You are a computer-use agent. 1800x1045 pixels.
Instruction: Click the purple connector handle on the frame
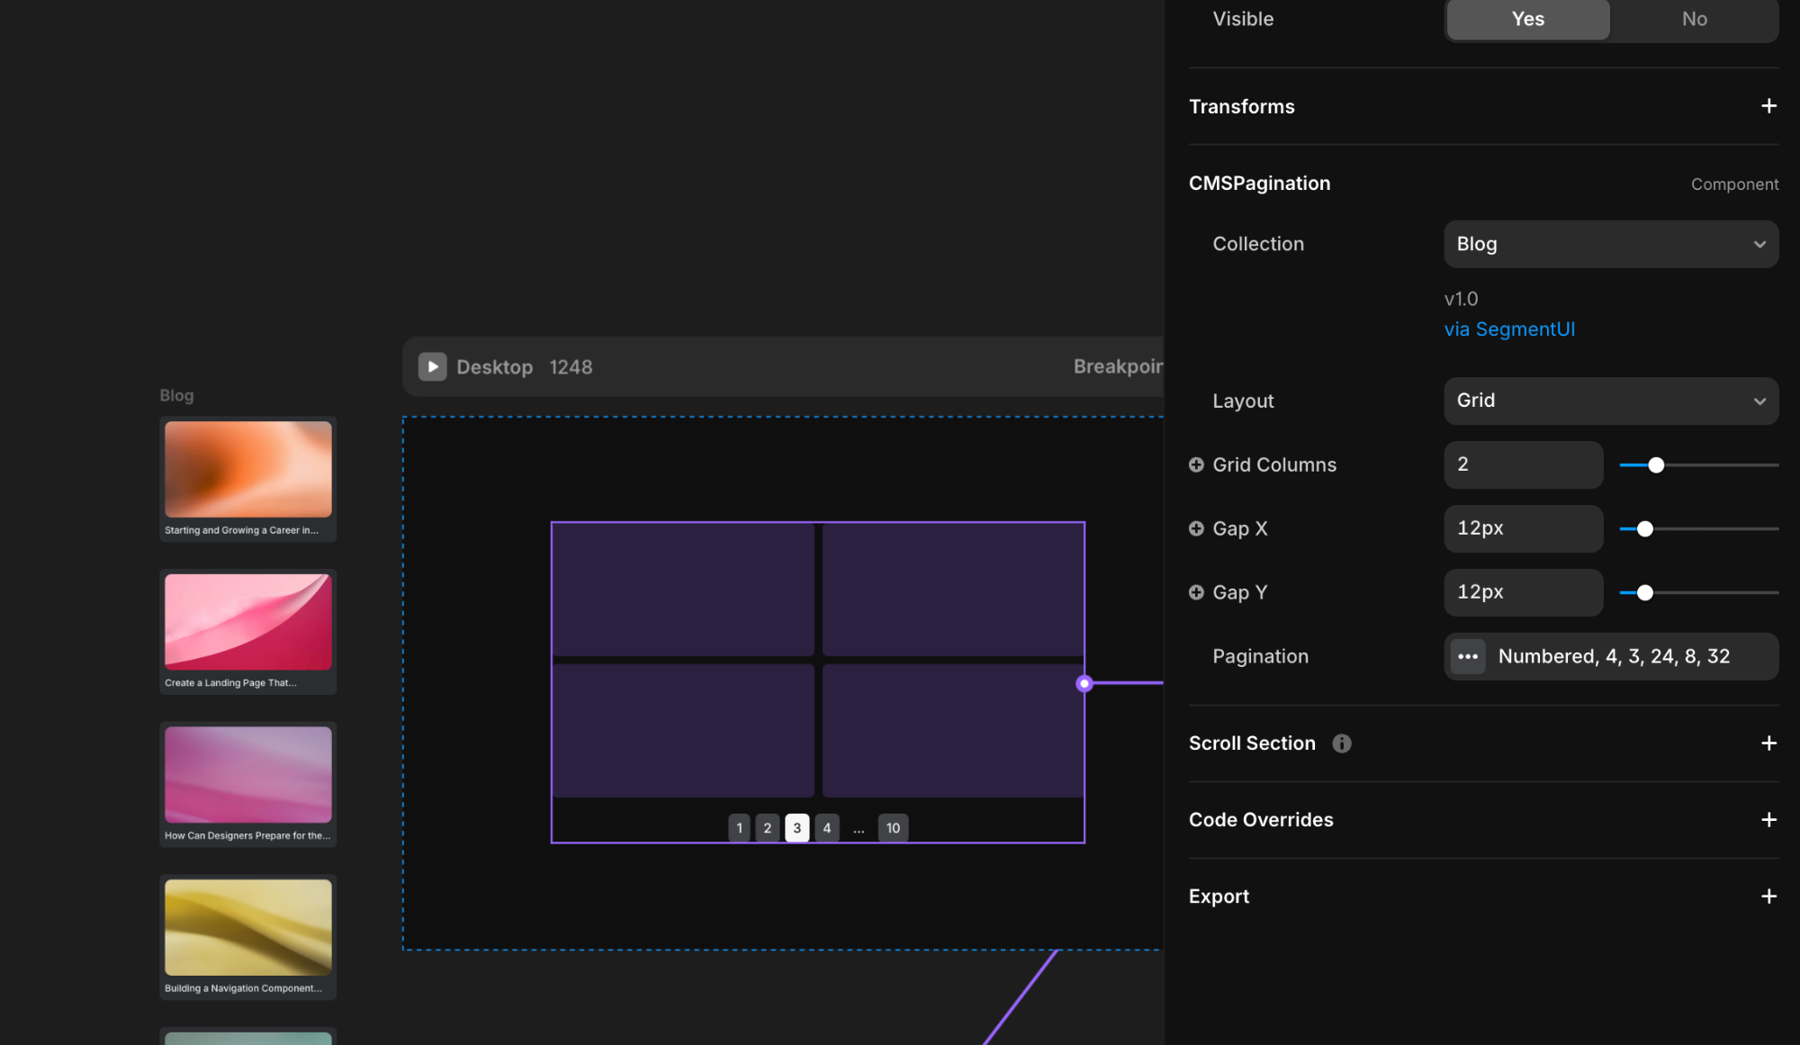coord(1084,683)
